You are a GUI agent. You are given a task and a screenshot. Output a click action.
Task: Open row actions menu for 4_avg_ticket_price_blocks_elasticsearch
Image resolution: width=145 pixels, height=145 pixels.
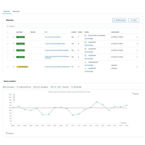[x=137, y=67]
